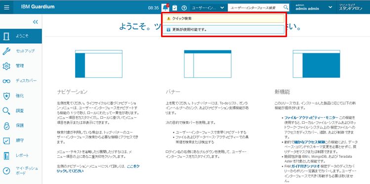Screen dimensions: 370x184
Task: Click the セットアップ wrench icon
Action: (x=6, y=51)
